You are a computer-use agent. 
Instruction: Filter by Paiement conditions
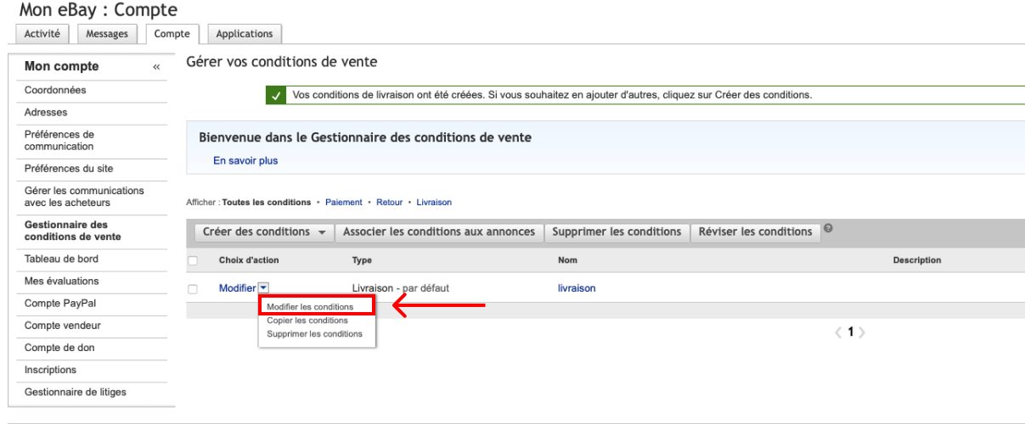tap(344, 203)
